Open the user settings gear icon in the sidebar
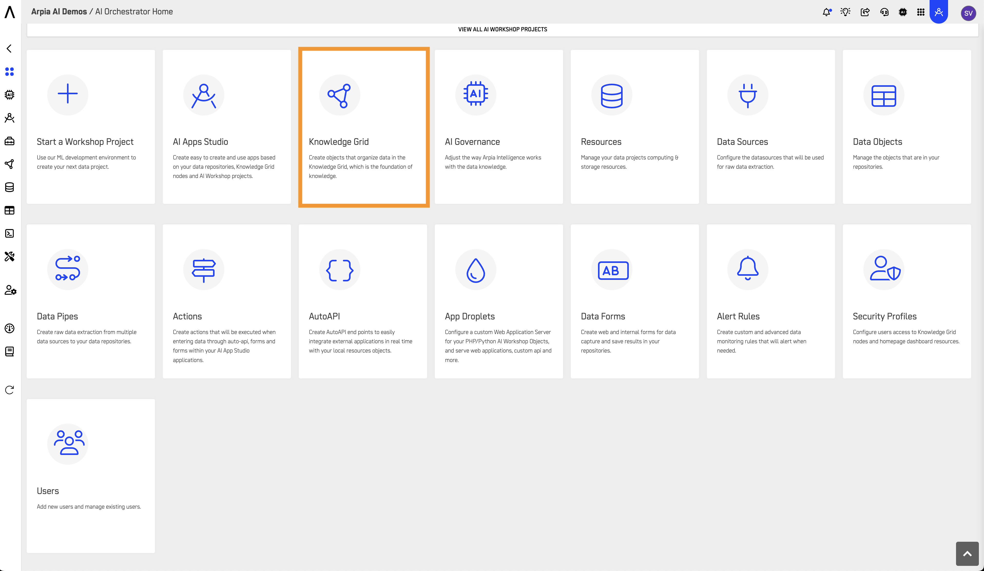Viewport: 984px width, 571px height. coord(10,290)
